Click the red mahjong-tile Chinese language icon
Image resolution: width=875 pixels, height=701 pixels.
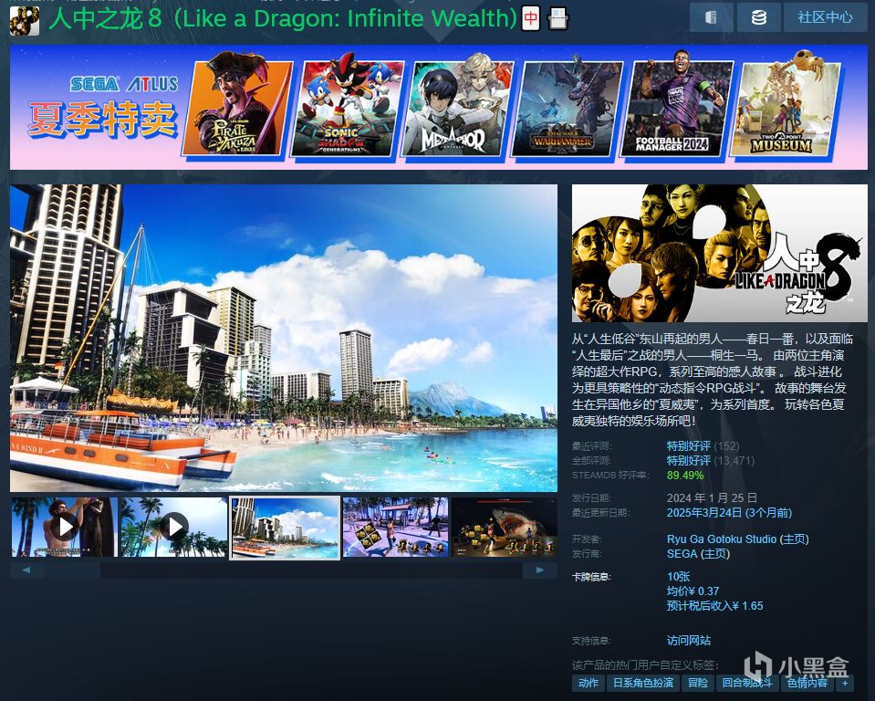coord(531,18)
